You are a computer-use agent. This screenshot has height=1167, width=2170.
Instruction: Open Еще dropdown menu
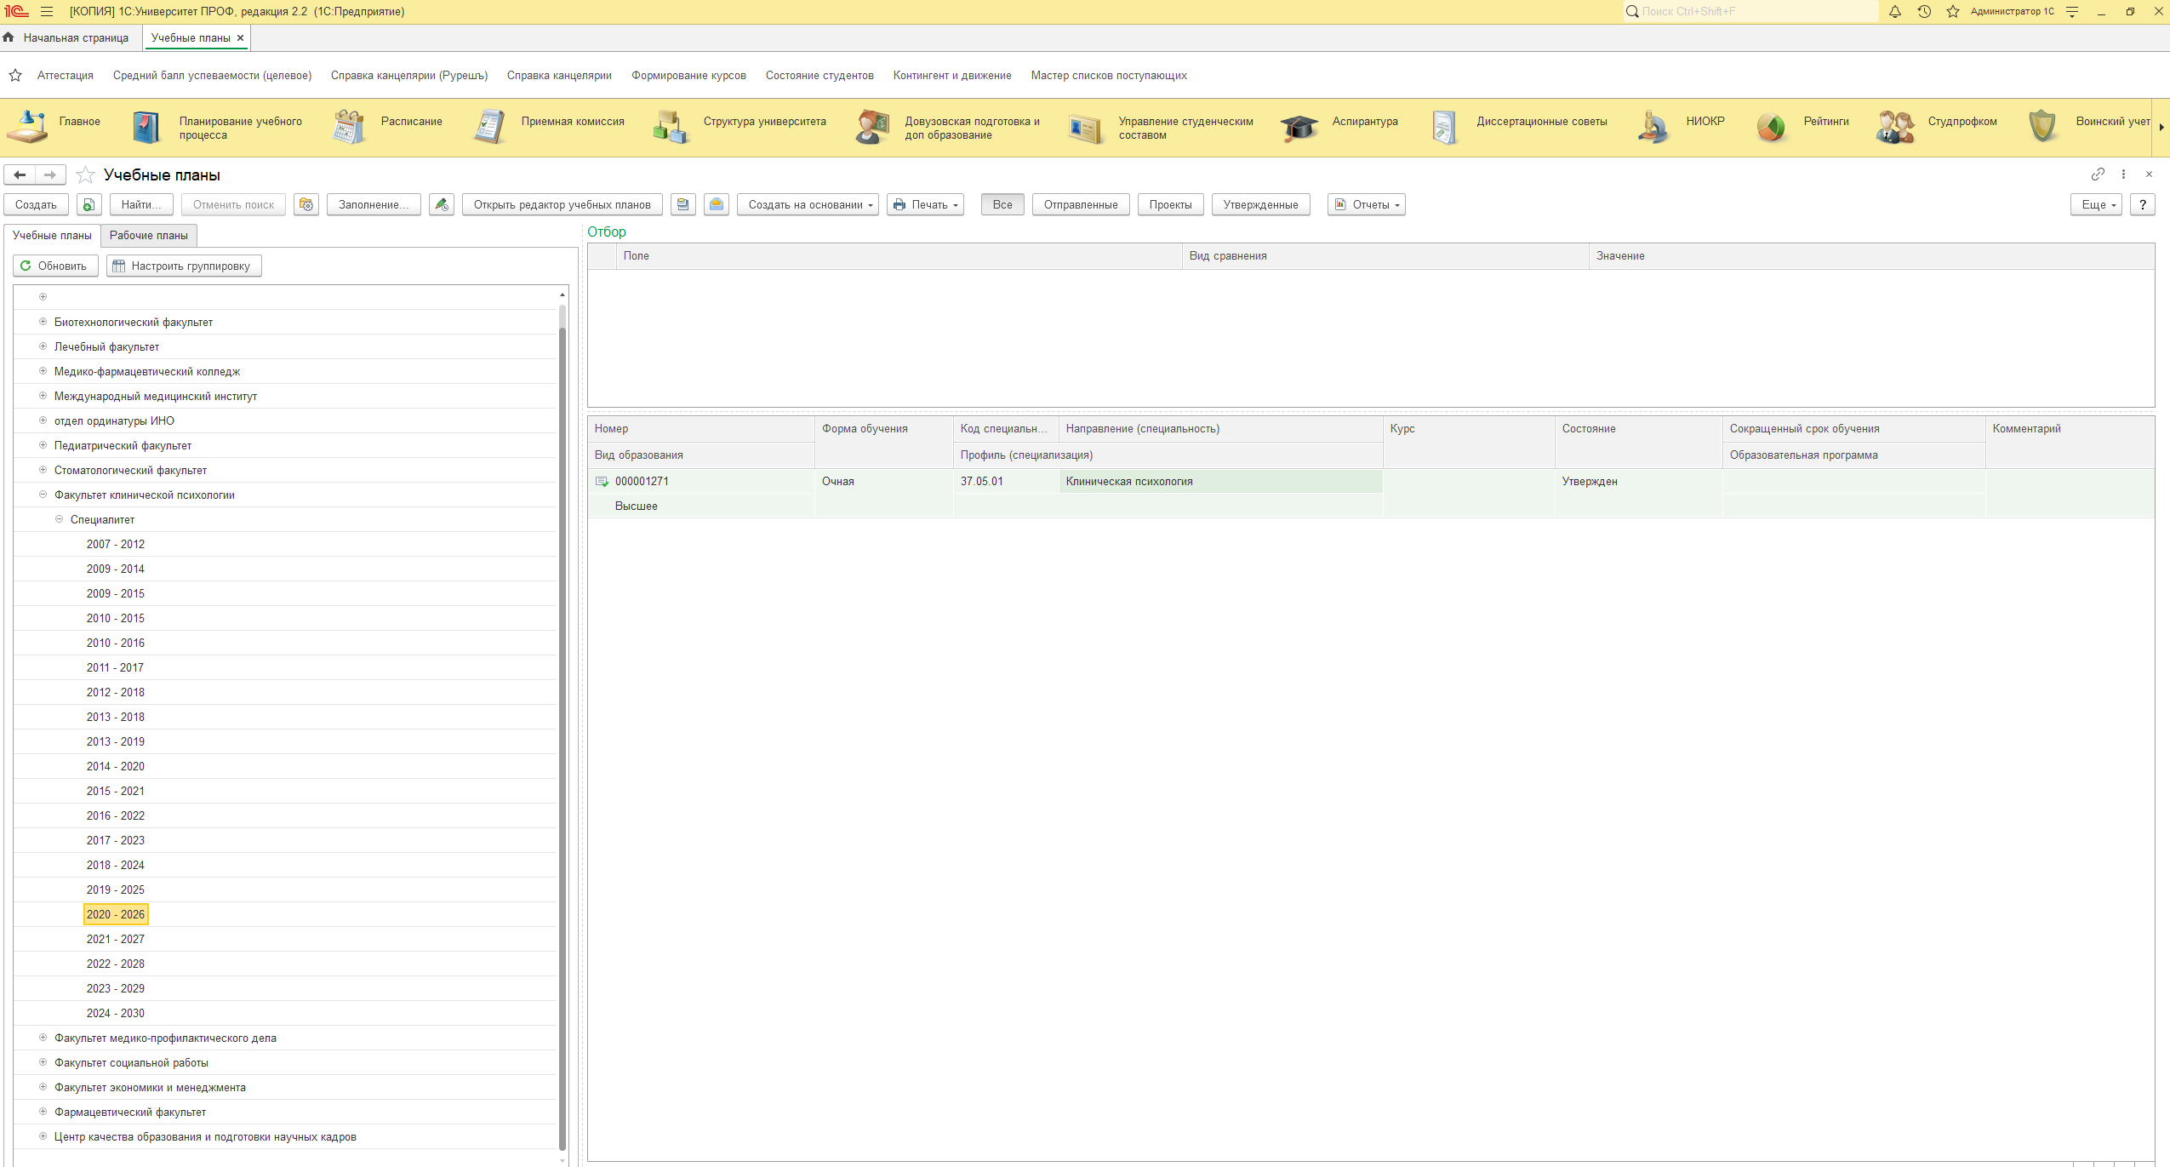[2097, 204]
